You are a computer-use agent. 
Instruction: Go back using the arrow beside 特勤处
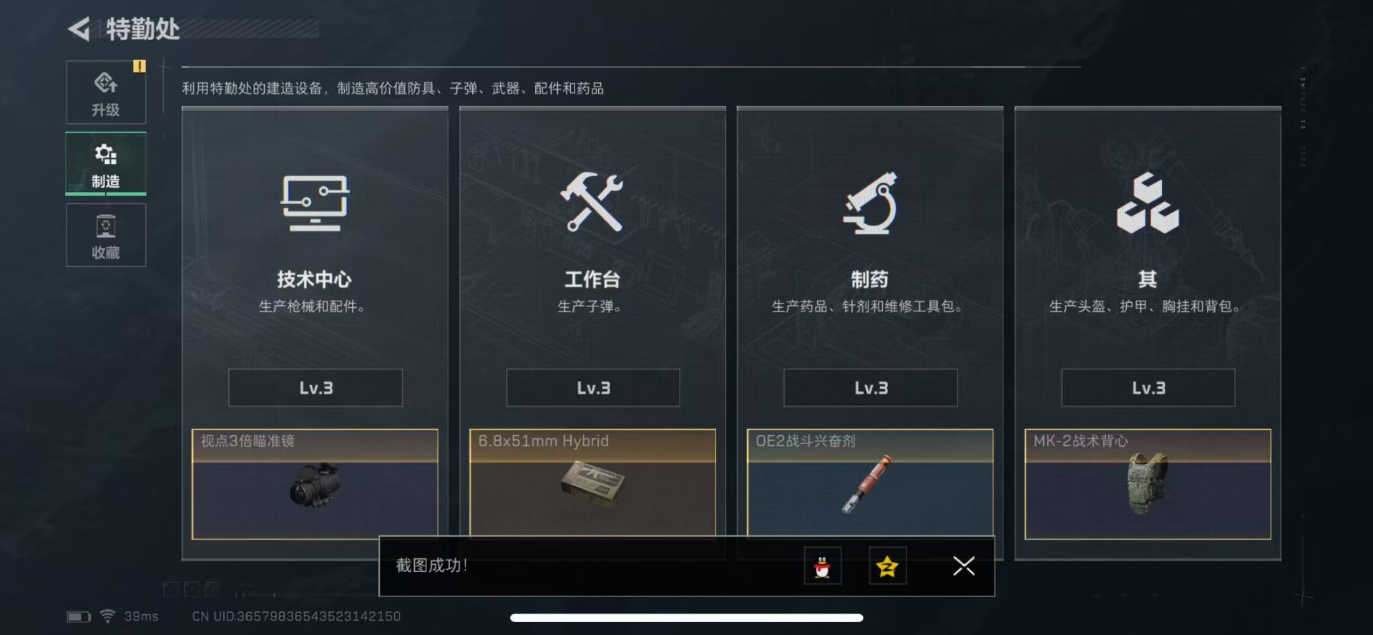79,29
